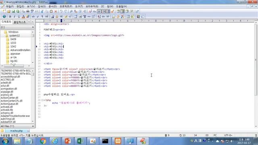Click the Italic I HTML icon
This screenshot has width=258, height=145.
click(15, 17)
